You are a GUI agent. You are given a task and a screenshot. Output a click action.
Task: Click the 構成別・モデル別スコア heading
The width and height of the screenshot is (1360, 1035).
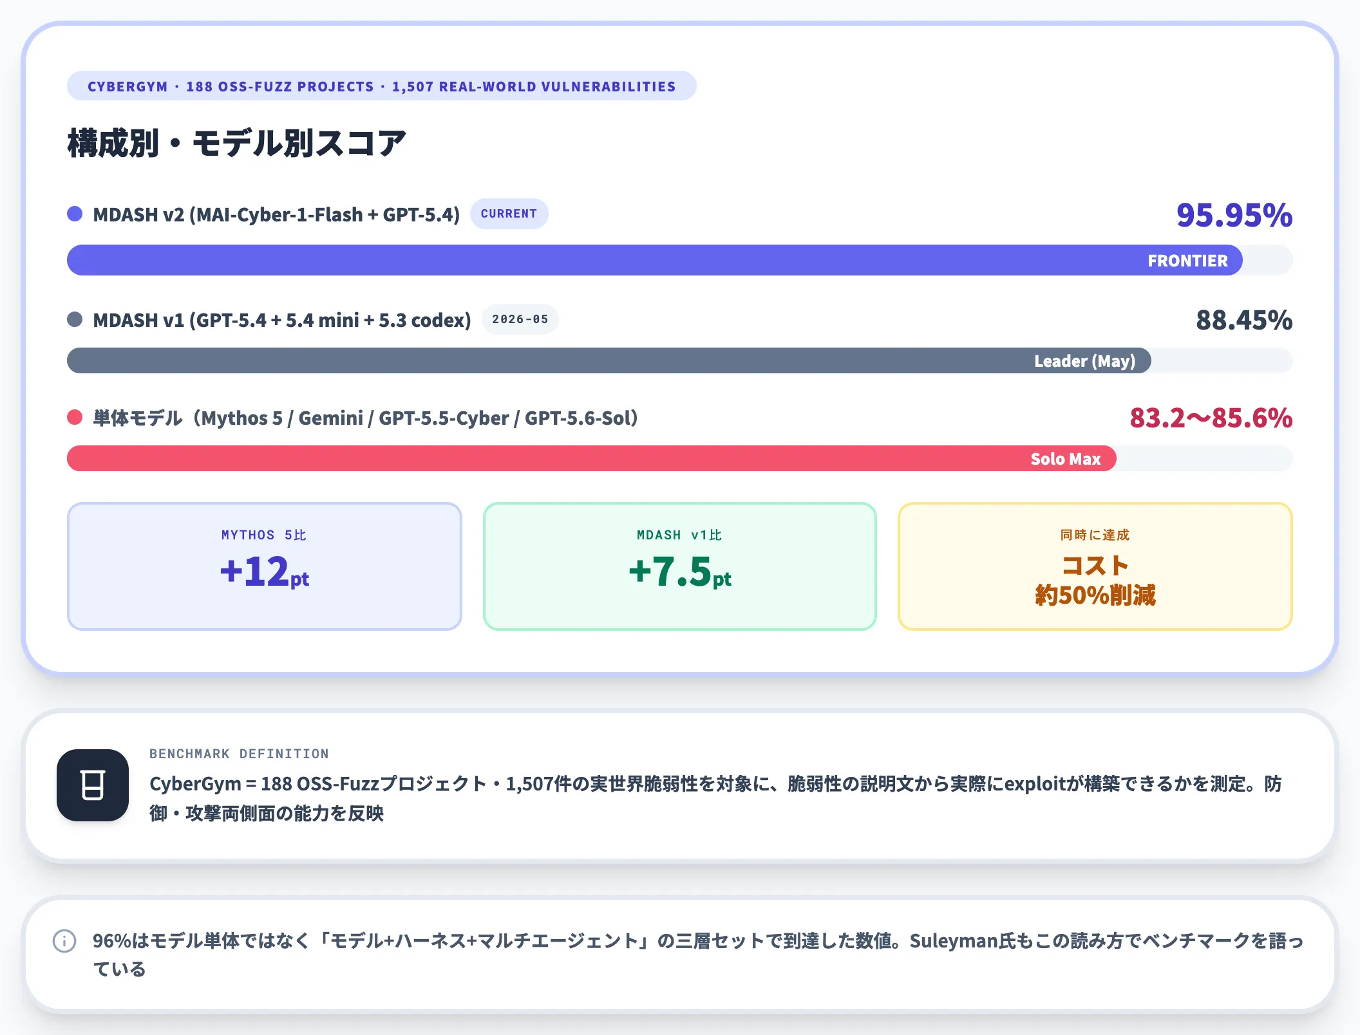[237, 143]
